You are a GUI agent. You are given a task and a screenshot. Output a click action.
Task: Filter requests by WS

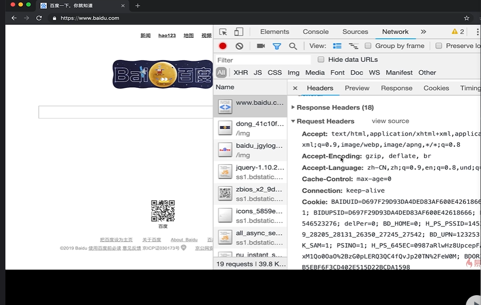click(374, 73)
